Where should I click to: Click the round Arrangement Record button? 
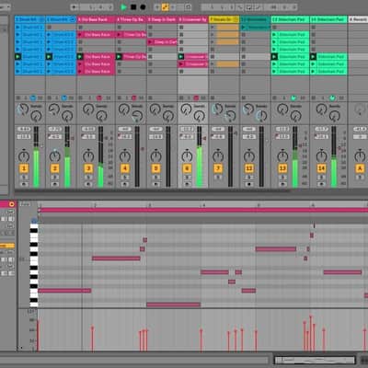pos(143,7)
